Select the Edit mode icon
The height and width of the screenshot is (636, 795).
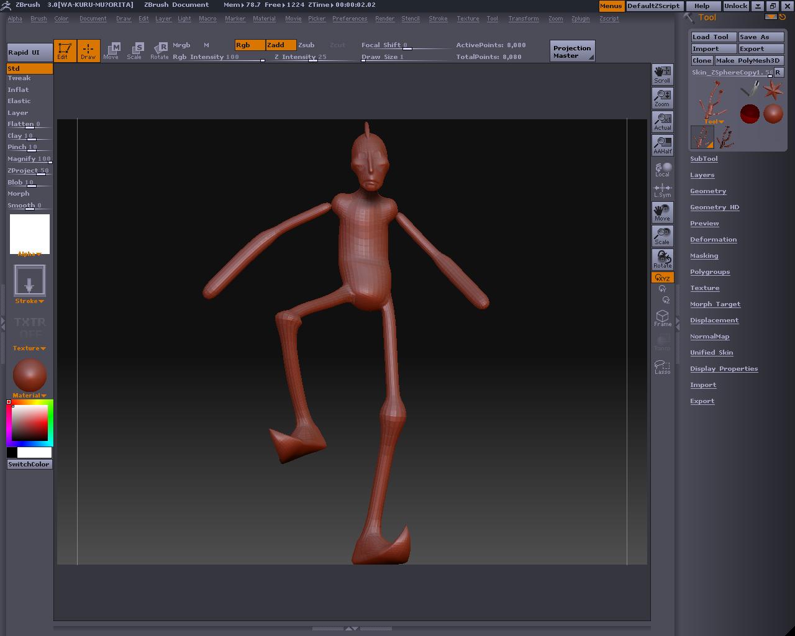65,50
